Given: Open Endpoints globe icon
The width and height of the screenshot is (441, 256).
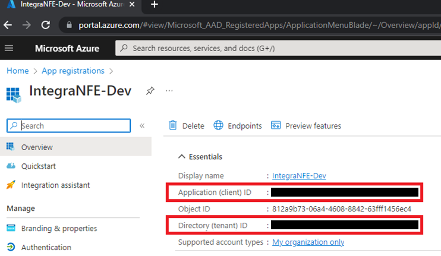Looking at the screenshot, I should coord(218,125).
